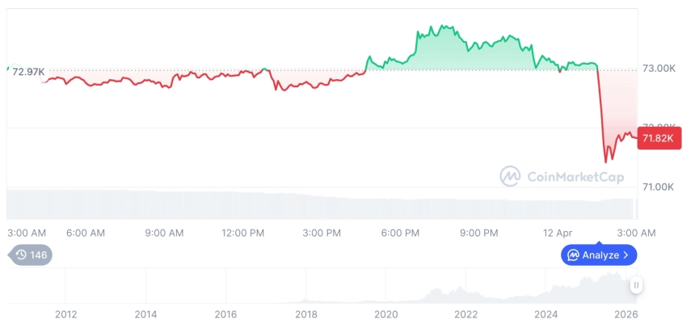Click the chart icon inside Analyze button

[x=573, y=255]
